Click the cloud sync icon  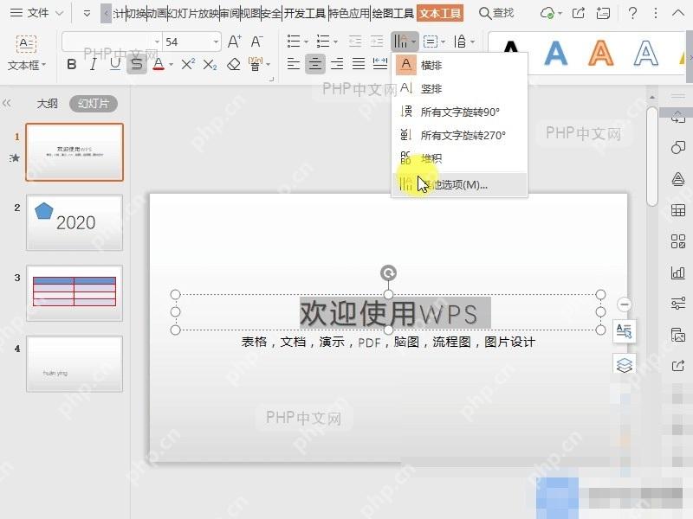coord(547,13)
